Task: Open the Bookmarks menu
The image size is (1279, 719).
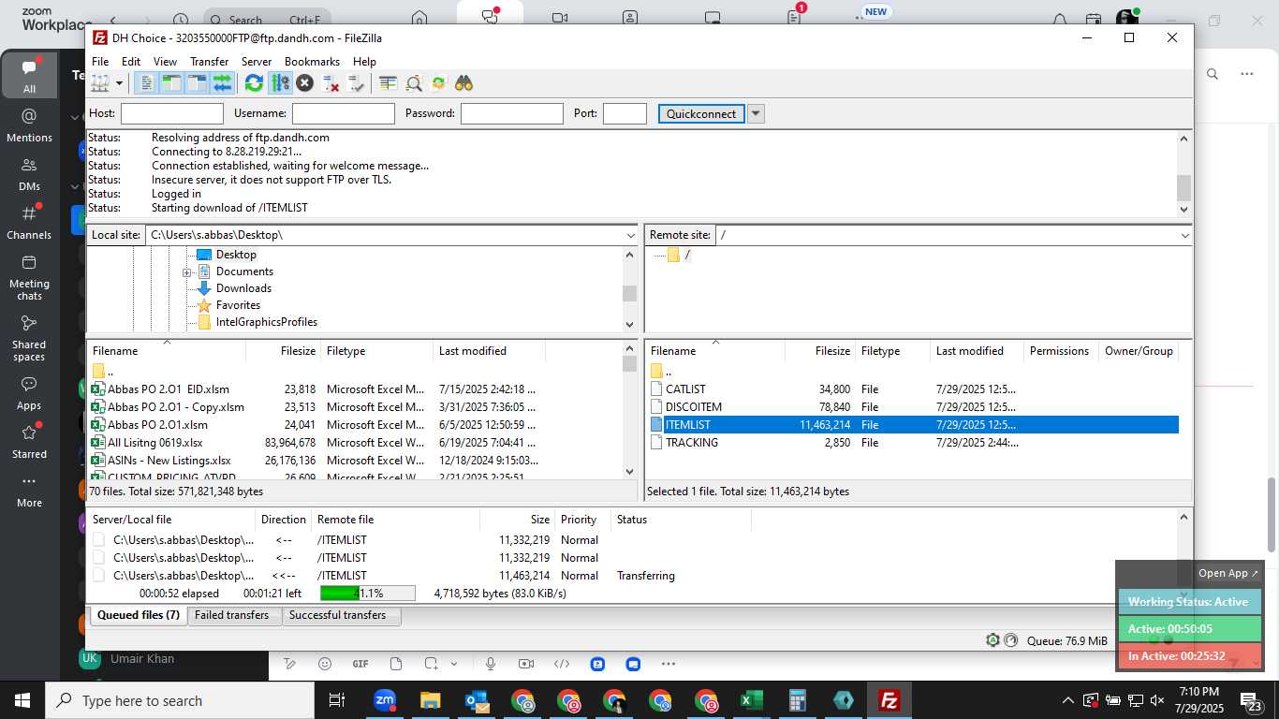Action: 312,62
